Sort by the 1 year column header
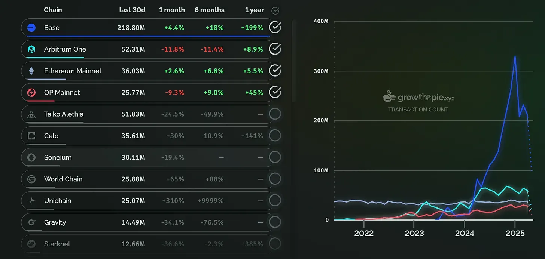545x259 pixels. click(255, 10)
